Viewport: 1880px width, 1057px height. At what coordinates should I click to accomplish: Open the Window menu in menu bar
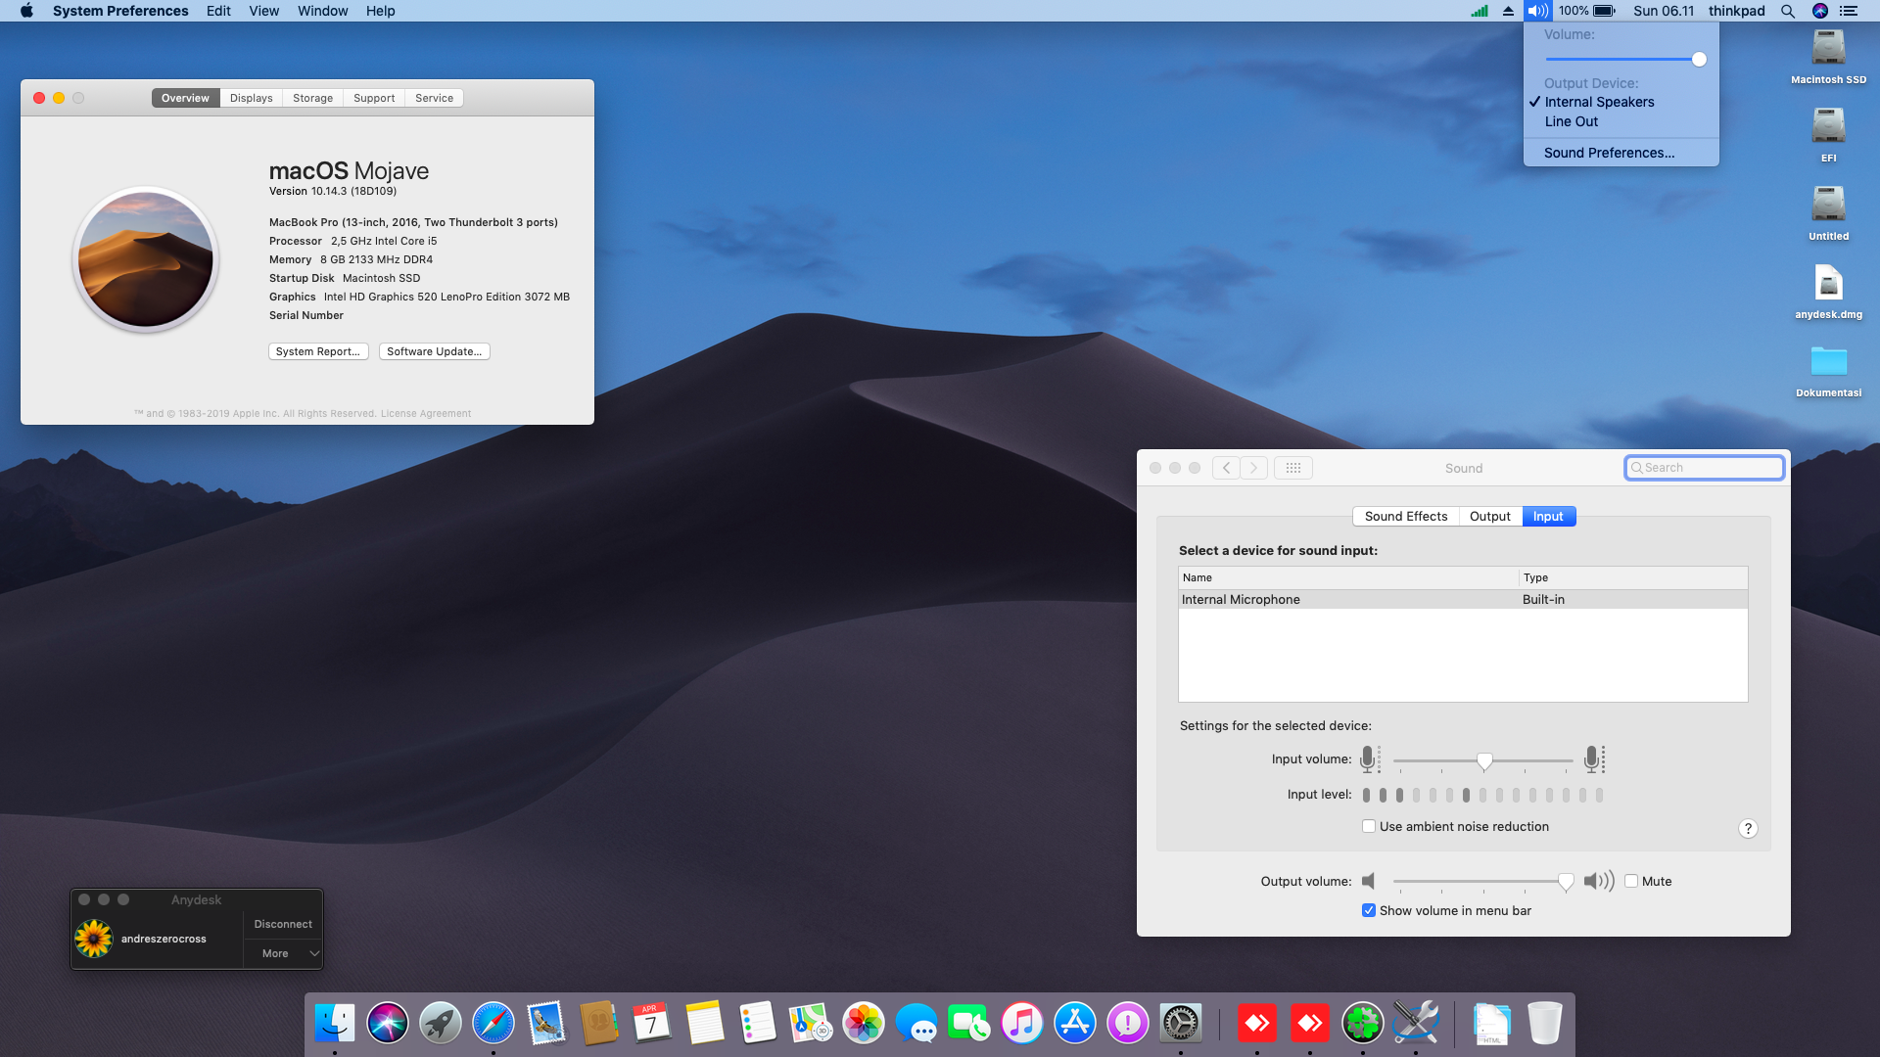click(x=322, y=11)
